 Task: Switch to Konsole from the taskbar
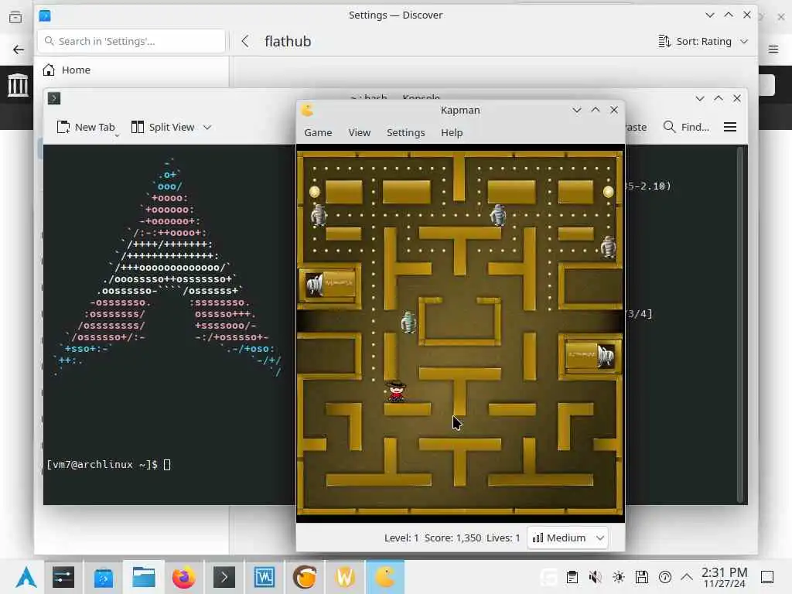(224, 577)
